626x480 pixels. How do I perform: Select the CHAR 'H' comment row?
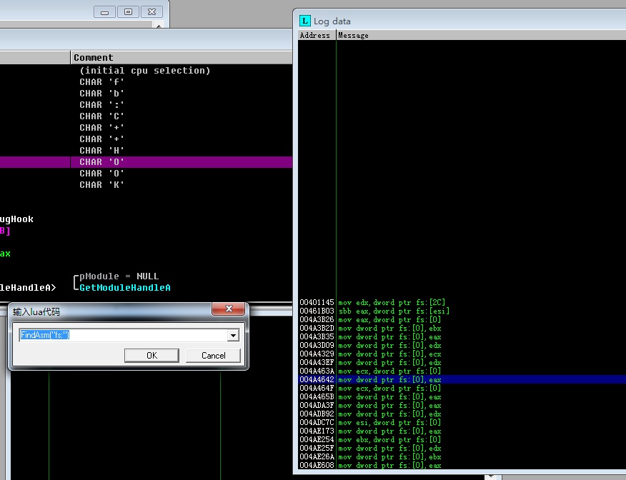click(x=101, y=151)
